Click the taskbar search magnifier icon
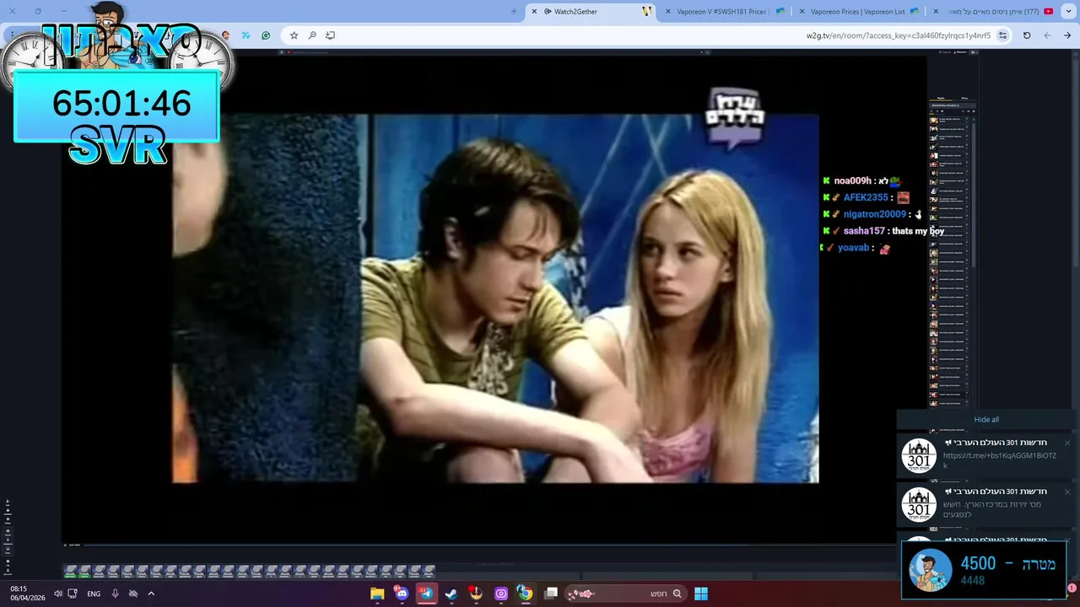Screen dimensions: 1080x607 (x=677, y=594)
